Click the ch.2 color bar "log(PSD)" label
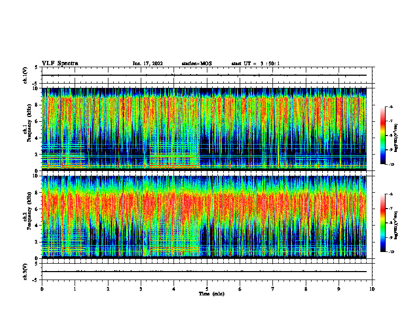Viewport: 419px width, 324px height. (x=396, y=224)
